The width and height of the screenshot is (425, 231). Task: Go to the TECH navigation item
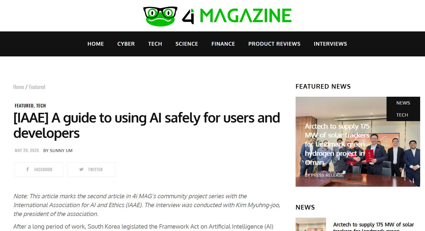(155, 44)
